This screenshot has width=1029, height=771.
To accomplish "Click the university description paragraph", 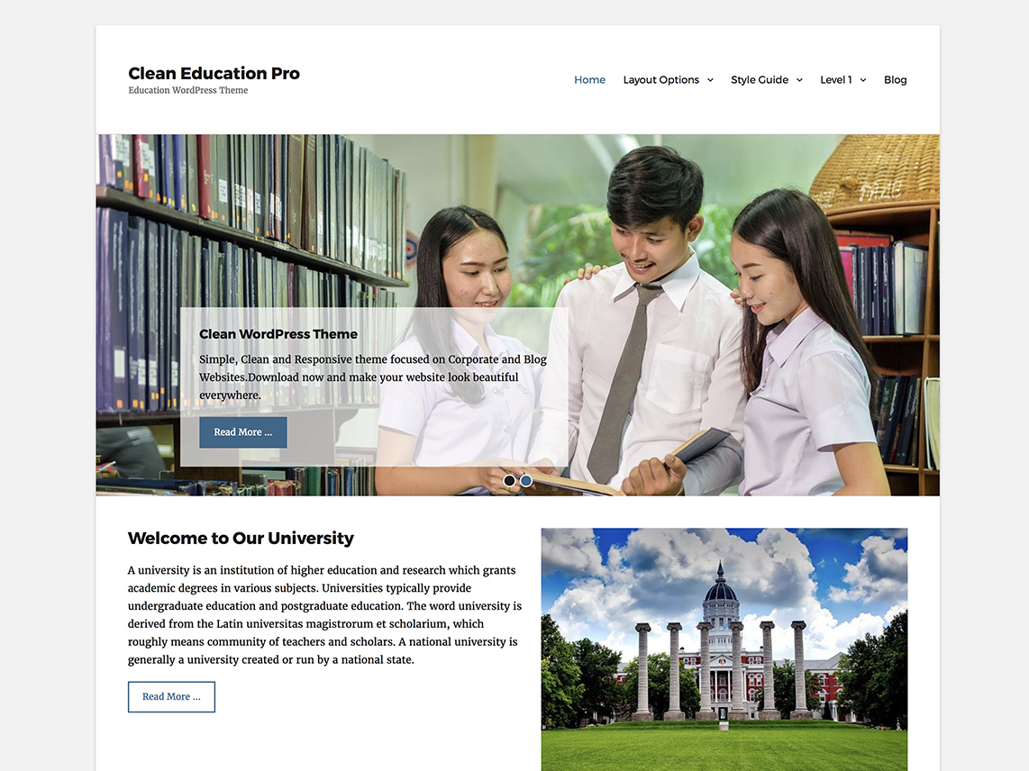I will click(324, 614).
